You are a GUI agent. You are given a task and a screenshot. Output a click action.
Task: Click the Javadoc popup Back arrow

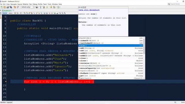click(x=79, y=7)
